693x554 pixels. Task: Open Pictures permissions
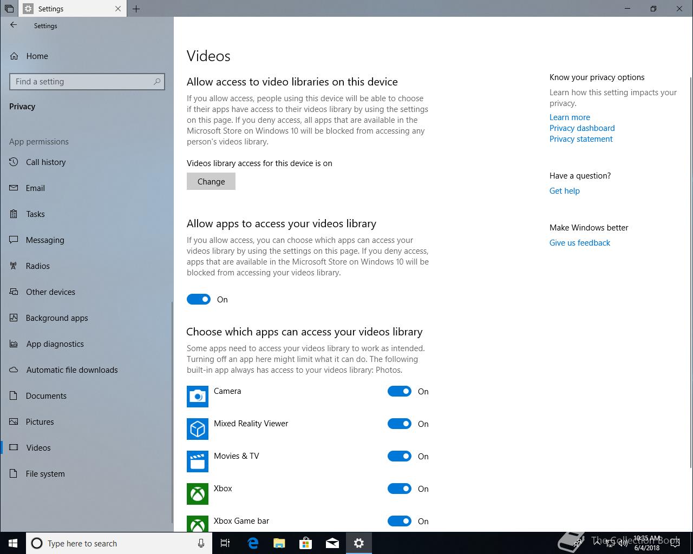click(87, 422)
